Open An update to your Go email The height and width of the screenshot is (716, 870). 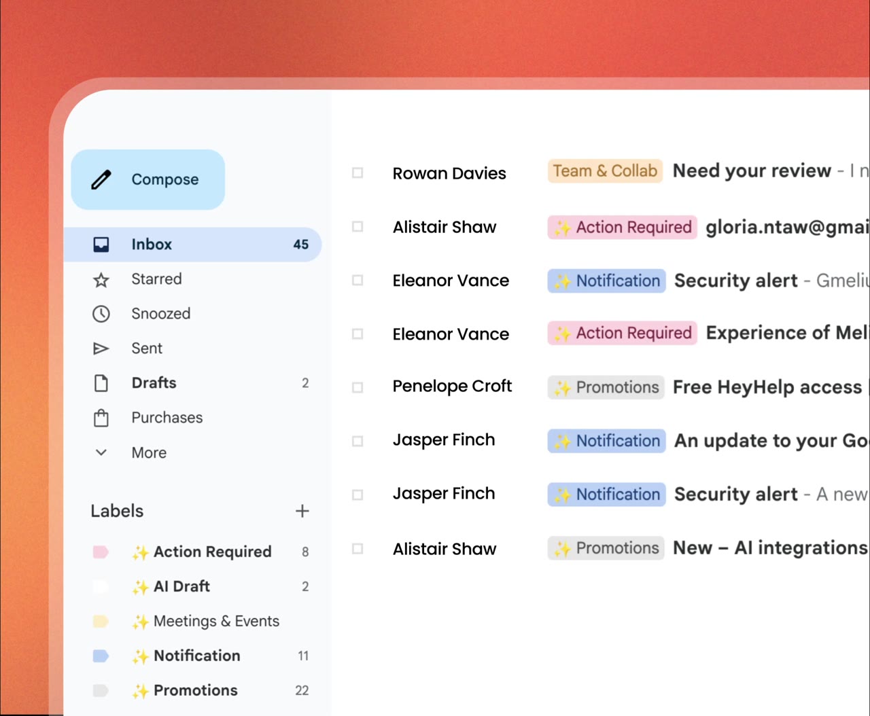(x=771, y=441)
